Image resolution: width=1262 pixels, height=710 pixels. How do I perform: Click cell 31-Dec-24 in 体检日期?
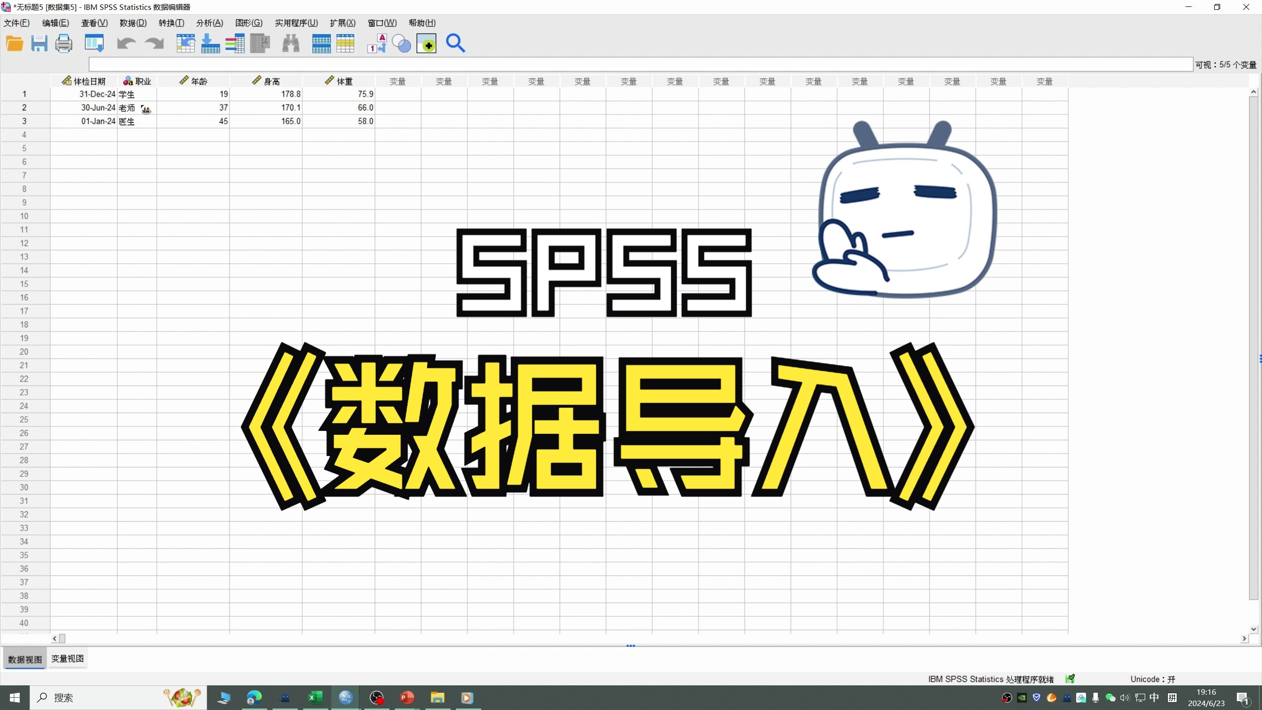(84, 94)
